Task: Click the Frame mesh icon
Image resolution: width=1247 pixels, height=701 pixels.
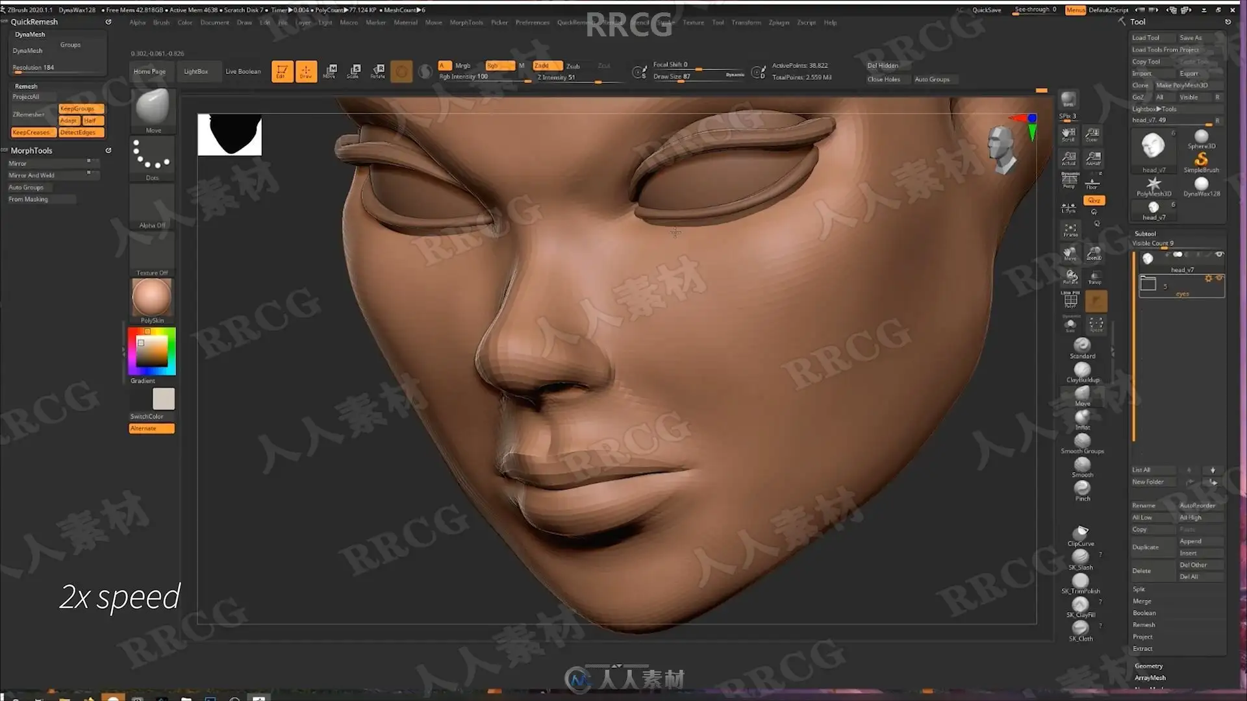Action: pos(1070,230)
